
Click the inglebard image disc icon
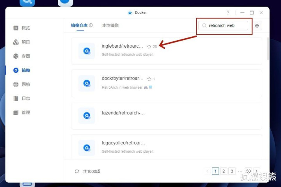(87, 51)
